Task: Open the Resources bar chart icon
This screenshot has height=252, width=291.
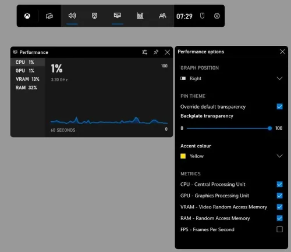Action: [140, 16]
